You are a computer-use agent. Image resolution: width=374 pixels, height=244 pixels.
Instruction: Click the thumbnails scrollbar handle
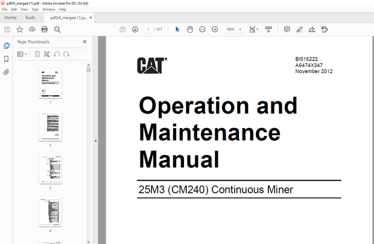click(x=89, y=69)
